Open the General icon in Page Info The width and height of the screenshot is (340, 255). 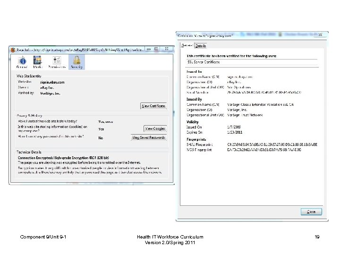(x=22, y=62)
